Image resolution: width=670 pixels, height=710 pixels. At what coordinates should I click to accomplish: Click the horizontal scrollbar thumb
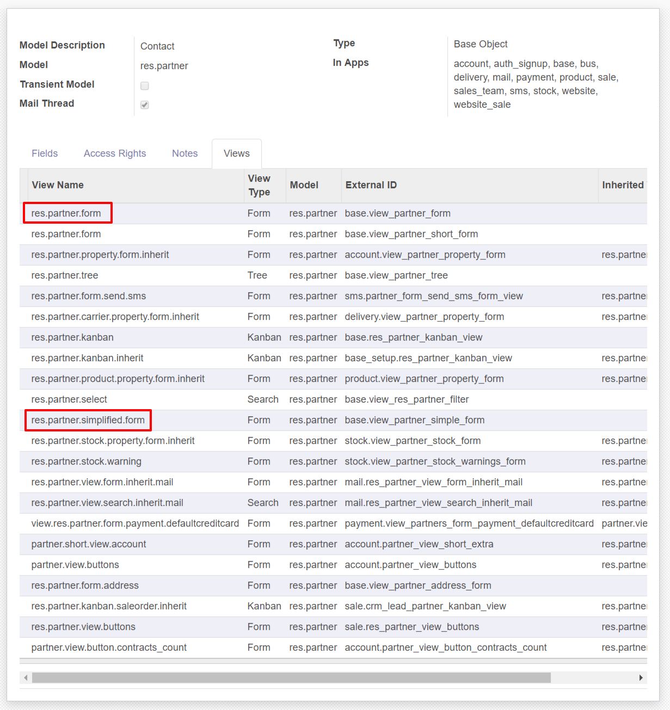click(291, 677)
